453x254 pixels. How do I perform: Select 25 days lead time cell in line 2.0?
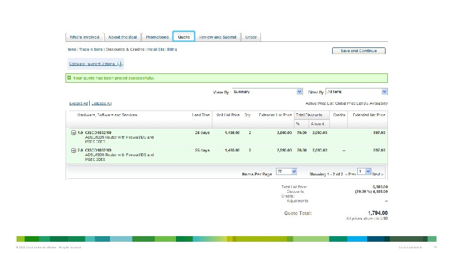[x=202, y=151]
